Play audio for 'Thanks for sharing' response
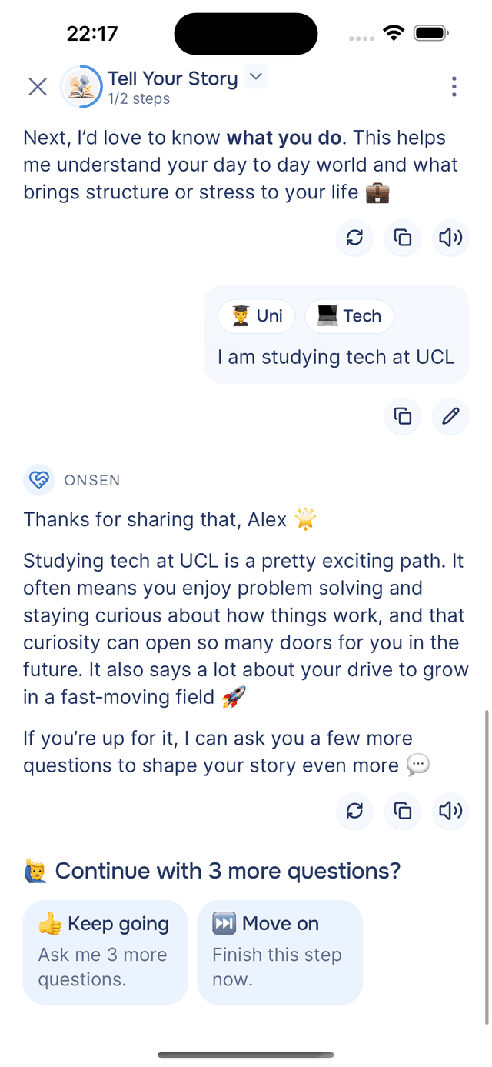 pyautogui.click(x=450, y=810)
